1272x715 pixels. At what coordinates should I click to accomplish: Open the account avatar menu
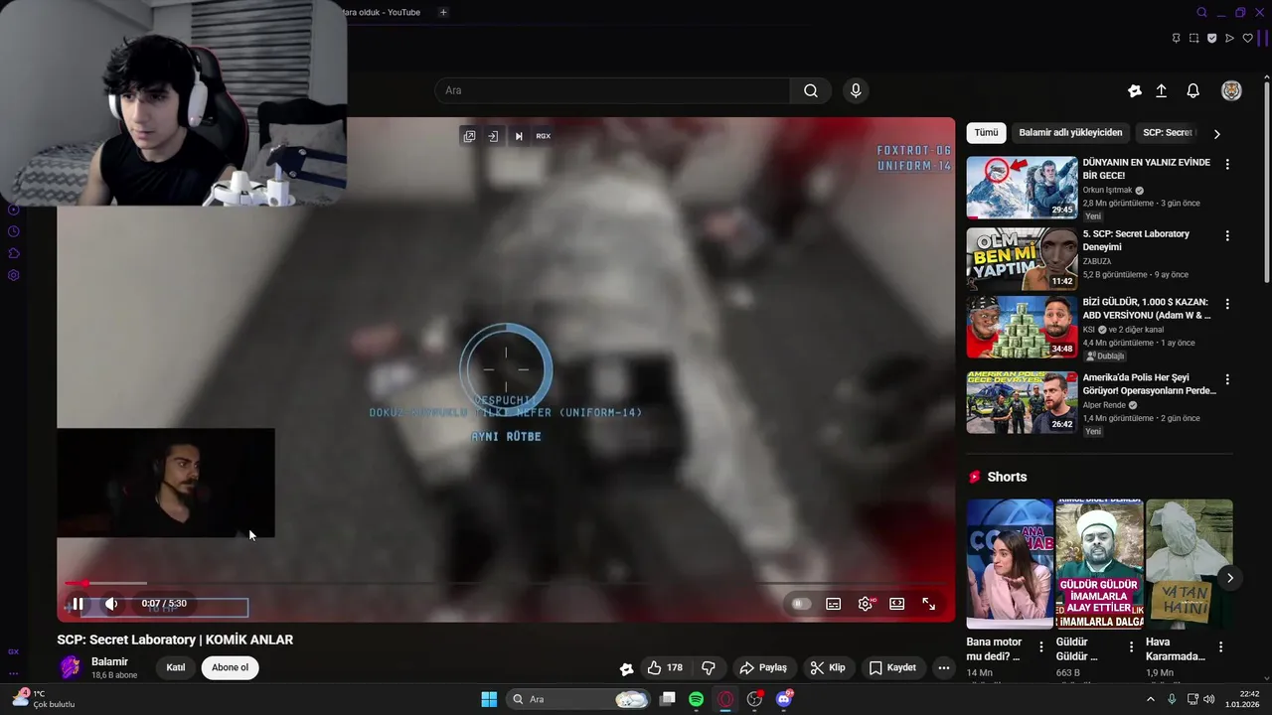point(1231,90)
